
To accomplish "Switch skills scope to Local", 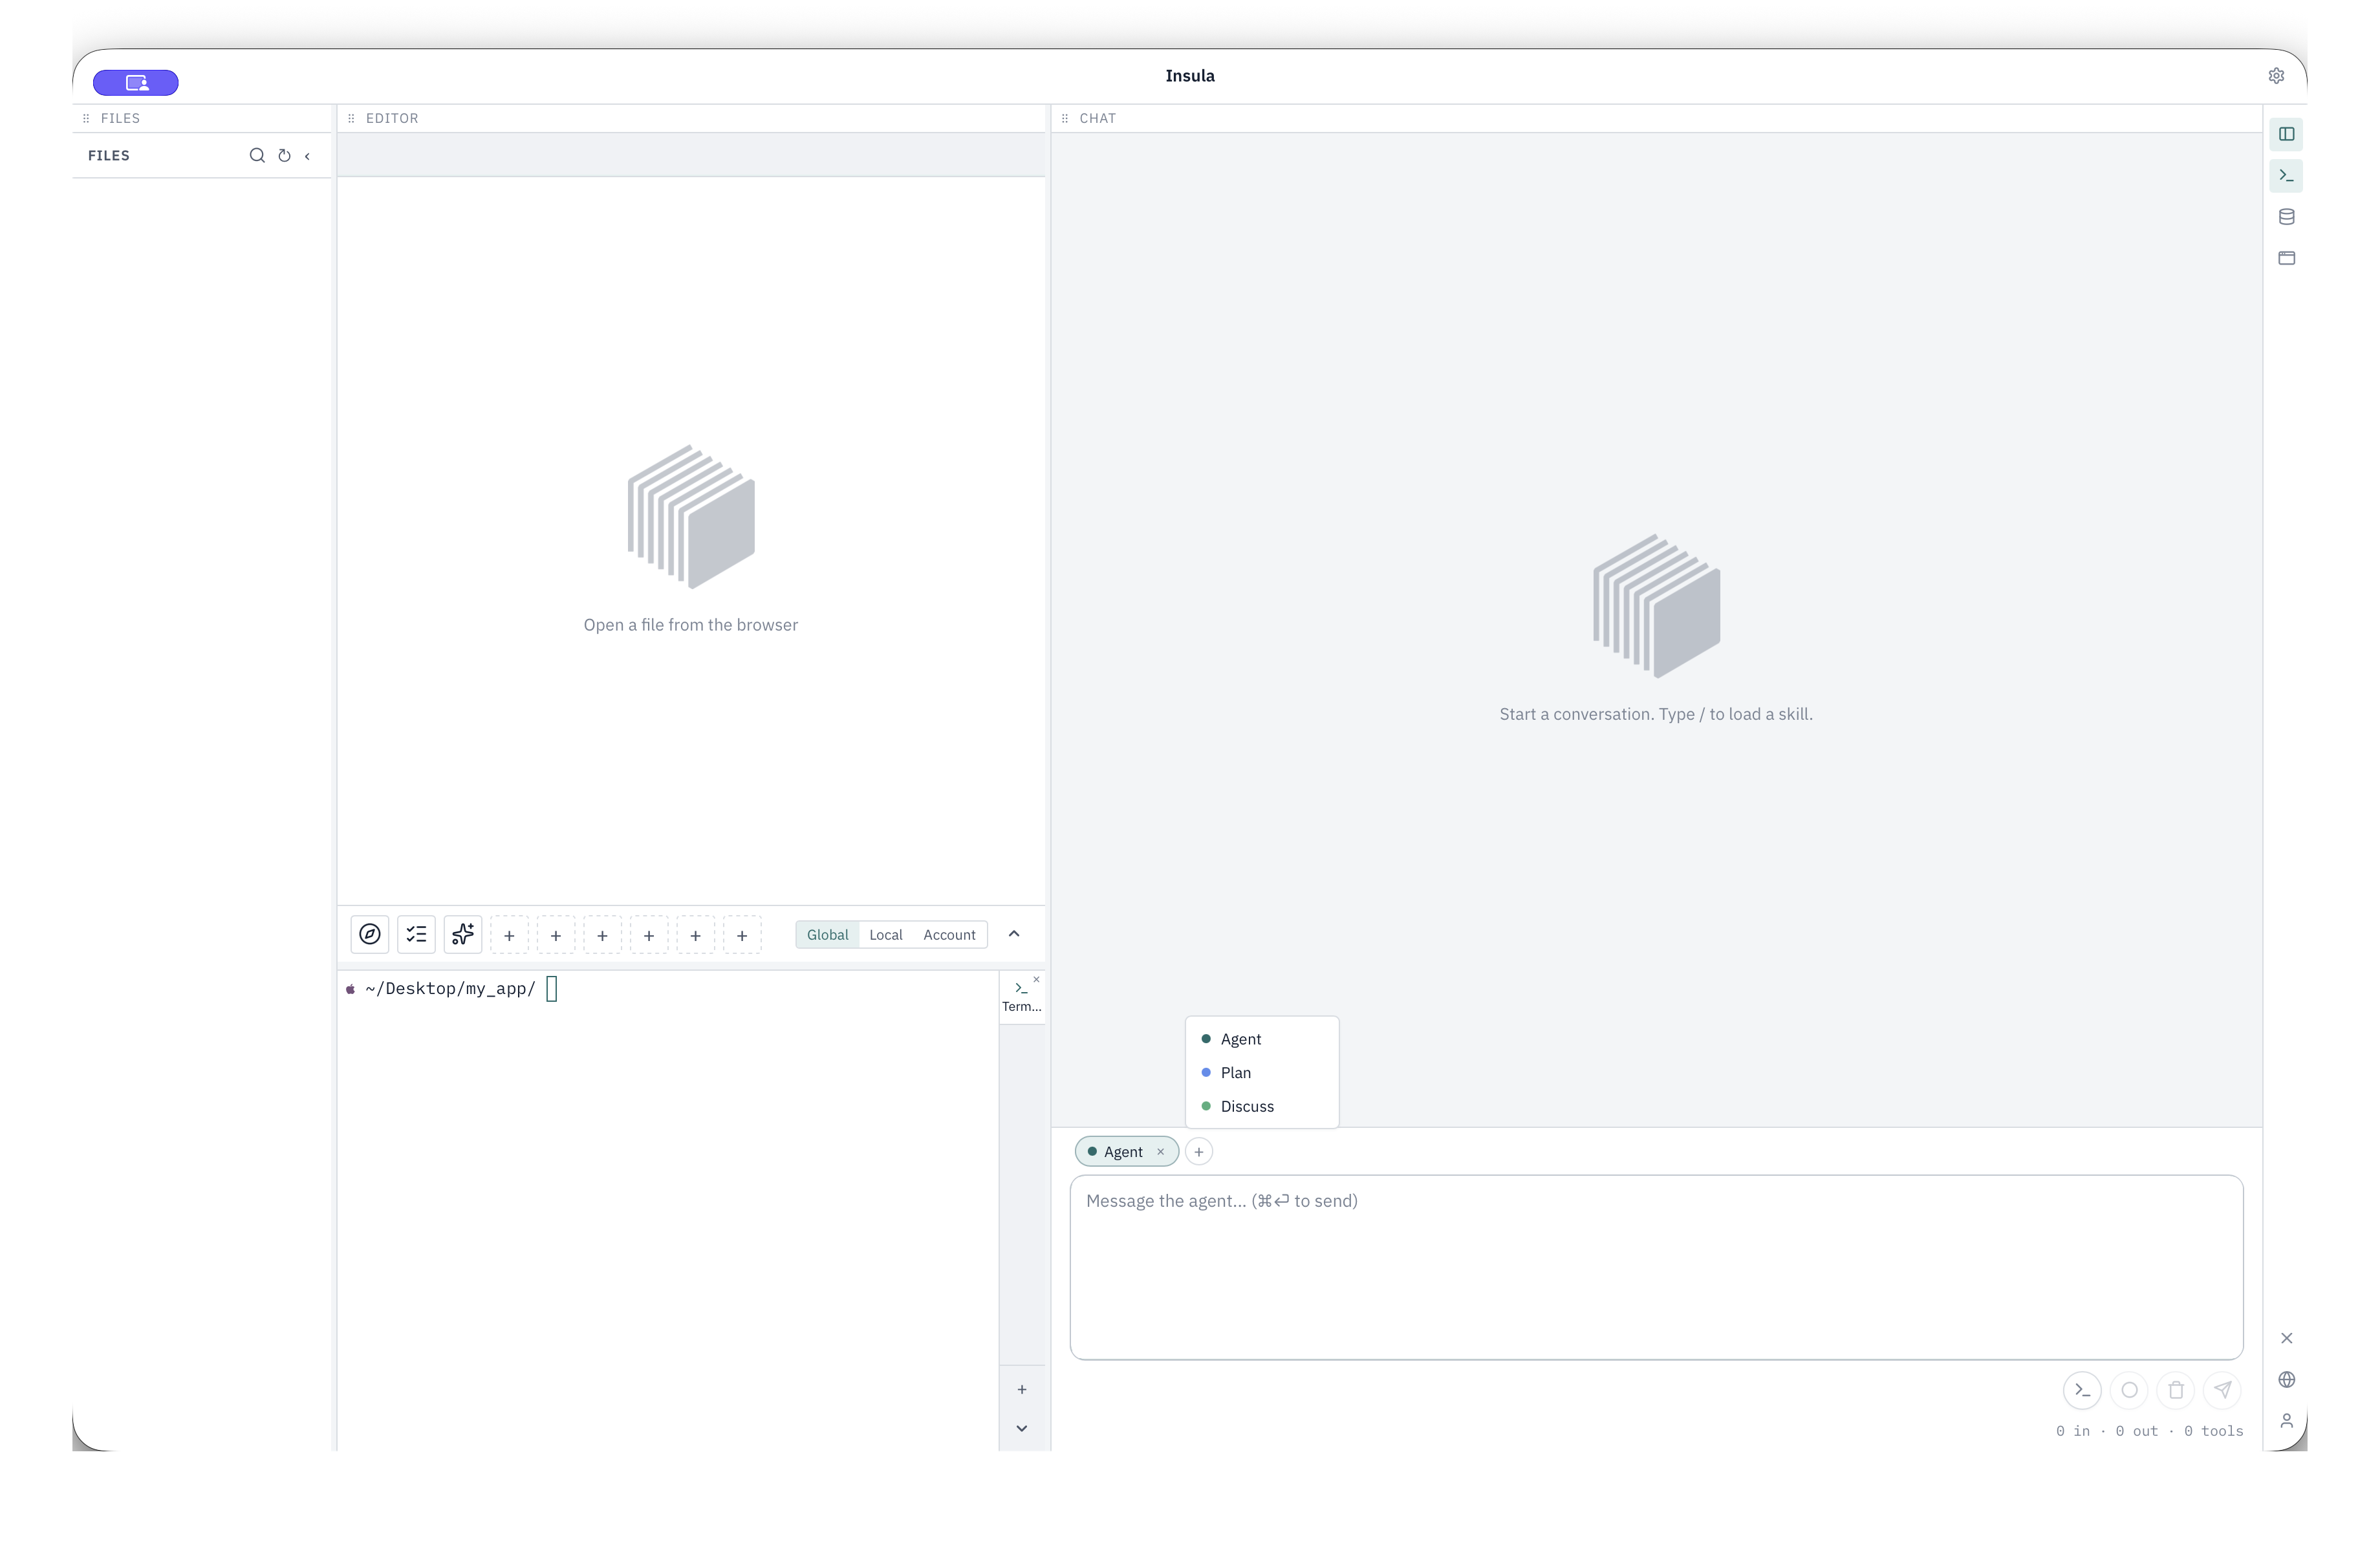I will pyautogui.click(x=886, y=935).
